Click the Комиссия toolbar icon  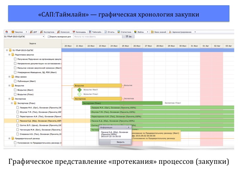click(x=59, y=32)
